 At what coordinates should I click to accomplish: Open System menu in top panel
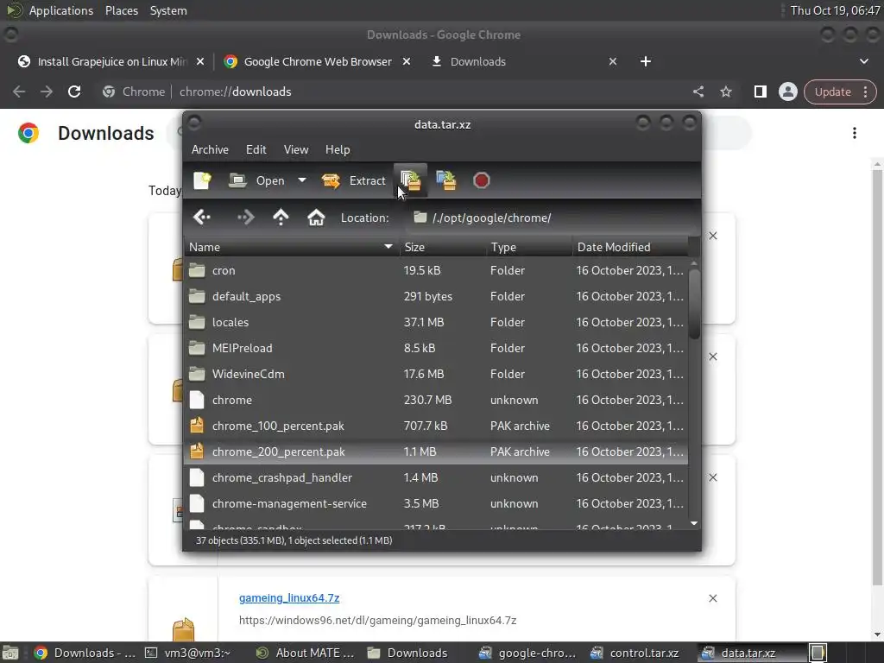click(168, 10)
